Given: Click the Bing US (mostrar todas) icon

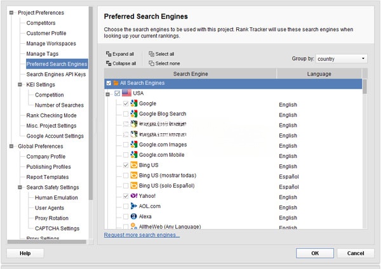Looking at the screenshot, I should 134,175.
